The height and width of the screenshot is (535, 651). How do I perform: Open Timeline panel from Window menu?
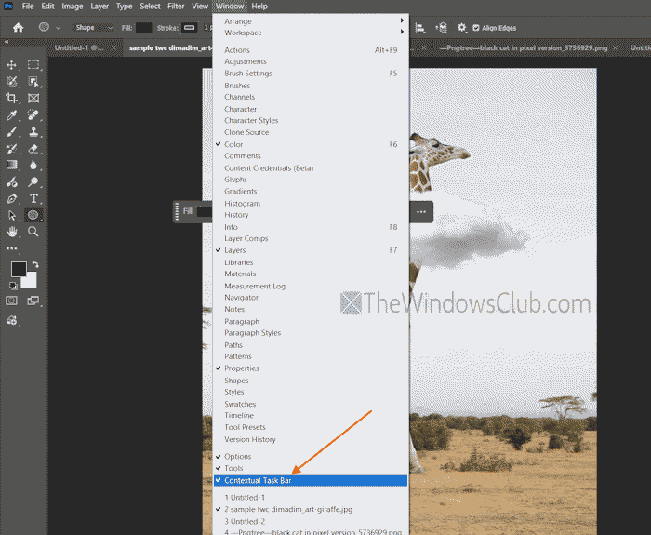310,415
